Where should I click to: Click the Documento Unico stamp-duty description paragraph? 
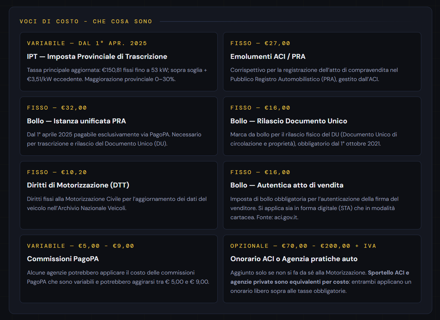click(314, 139)
